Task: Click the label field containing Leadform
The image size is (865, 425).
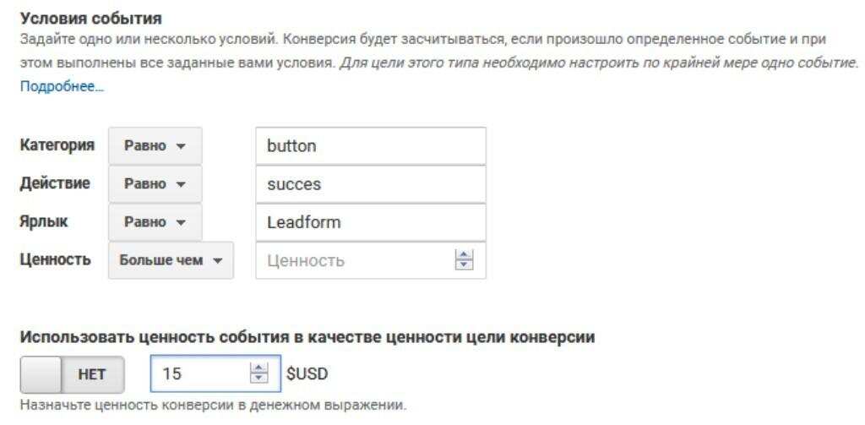Action: point(370,222)
